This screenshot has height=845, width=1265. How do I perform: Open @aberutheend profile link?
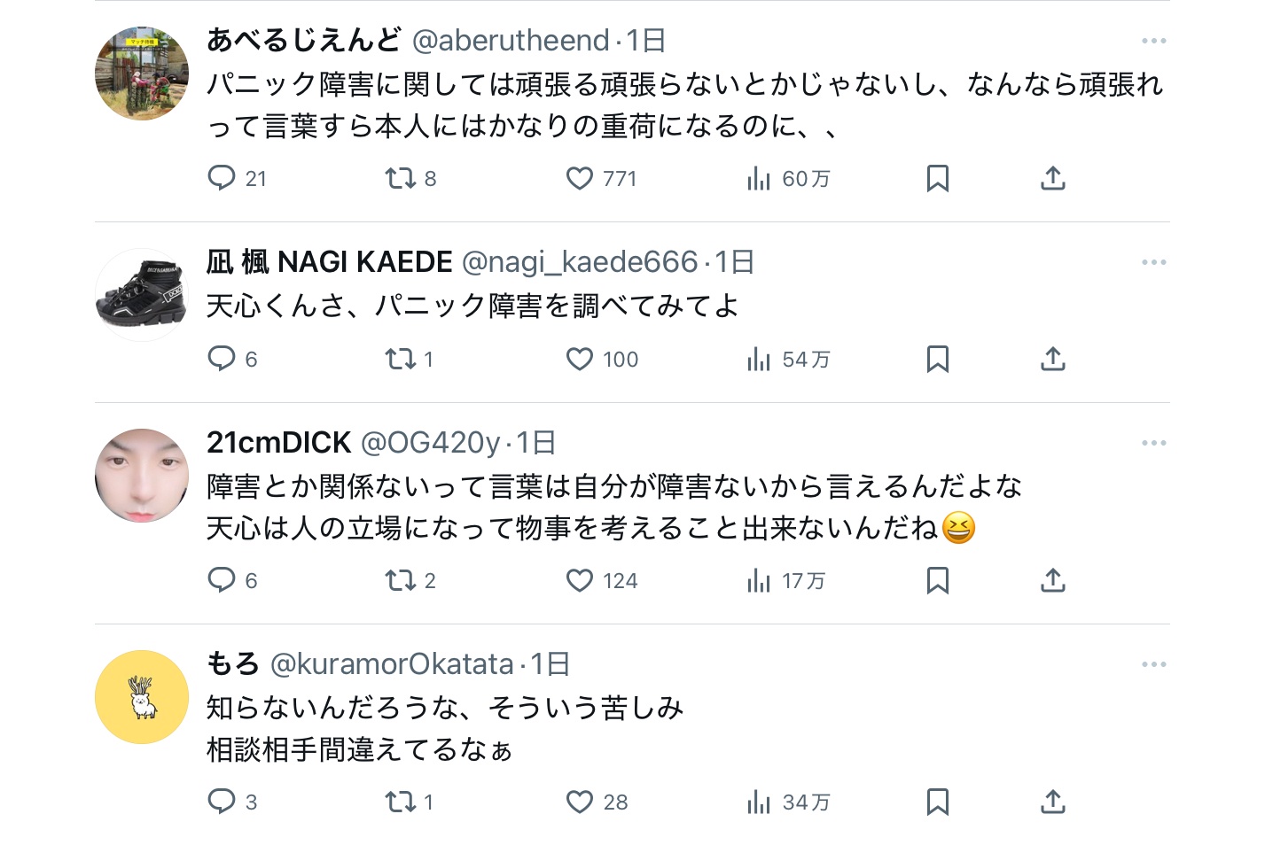511,41
